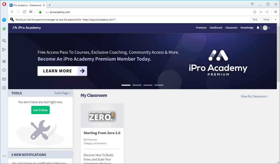Open WhatsApp in the Opera sidebar
Screen dimensions: 280x164
(4, 29)
